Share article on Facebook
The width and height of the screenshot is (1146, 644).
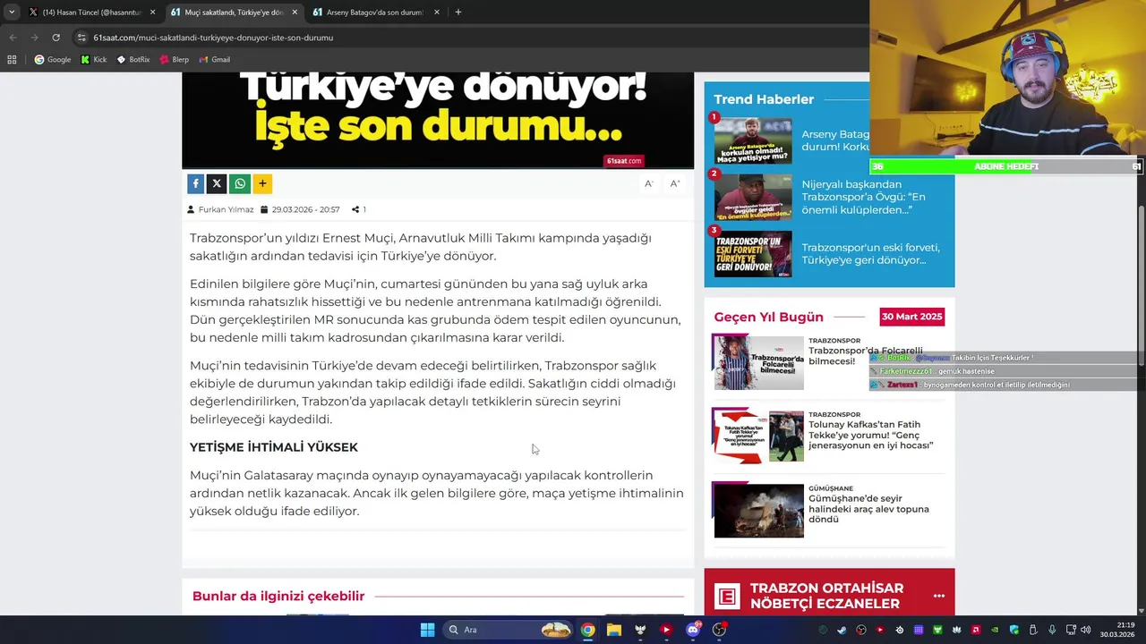tap(195, 183)
